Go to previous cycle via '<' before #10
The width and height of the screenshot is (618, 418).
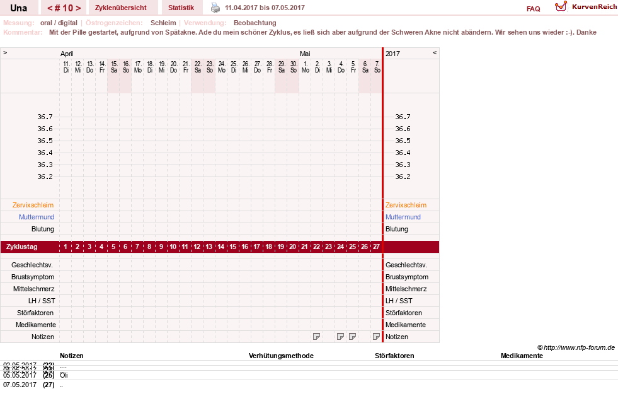click(x=50, y=8)
